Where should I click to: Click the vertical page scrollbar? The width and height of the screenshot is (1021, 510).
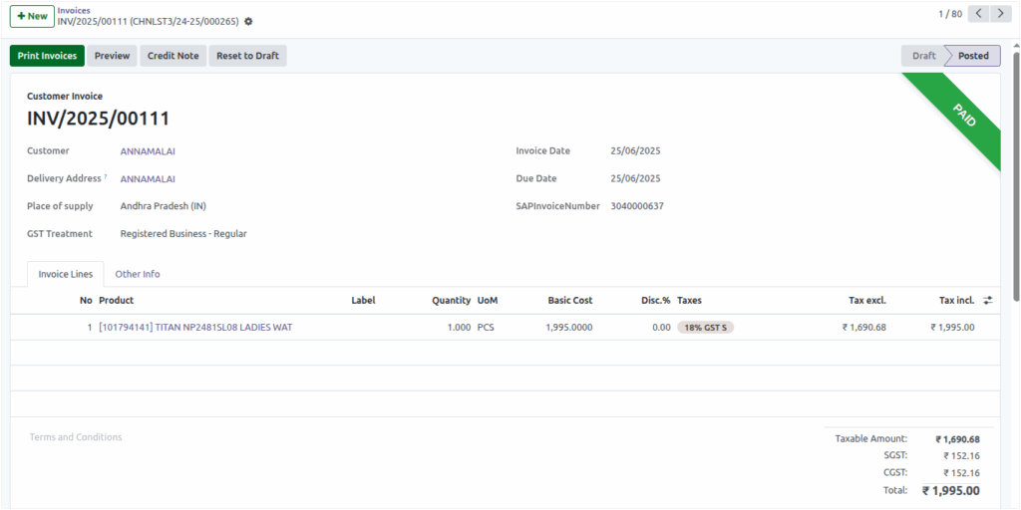pos(1016,175)
